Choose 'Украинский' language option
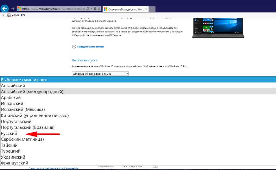This screenshot has width=276, height=170. (x=138, y=157)
